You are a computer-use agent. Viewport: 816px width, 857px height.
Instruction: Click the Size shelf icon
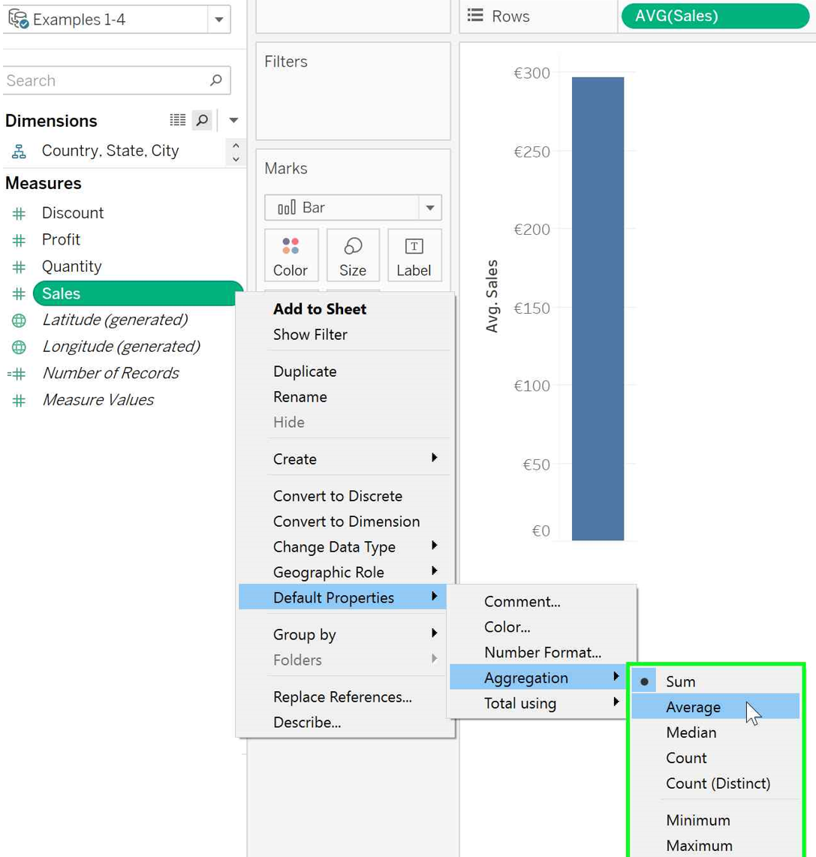[353, 255]
